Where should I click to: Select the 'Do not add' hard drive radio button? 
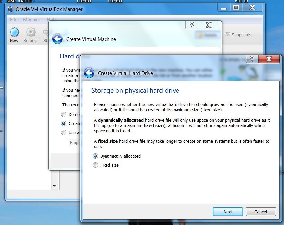pos(64,115)
